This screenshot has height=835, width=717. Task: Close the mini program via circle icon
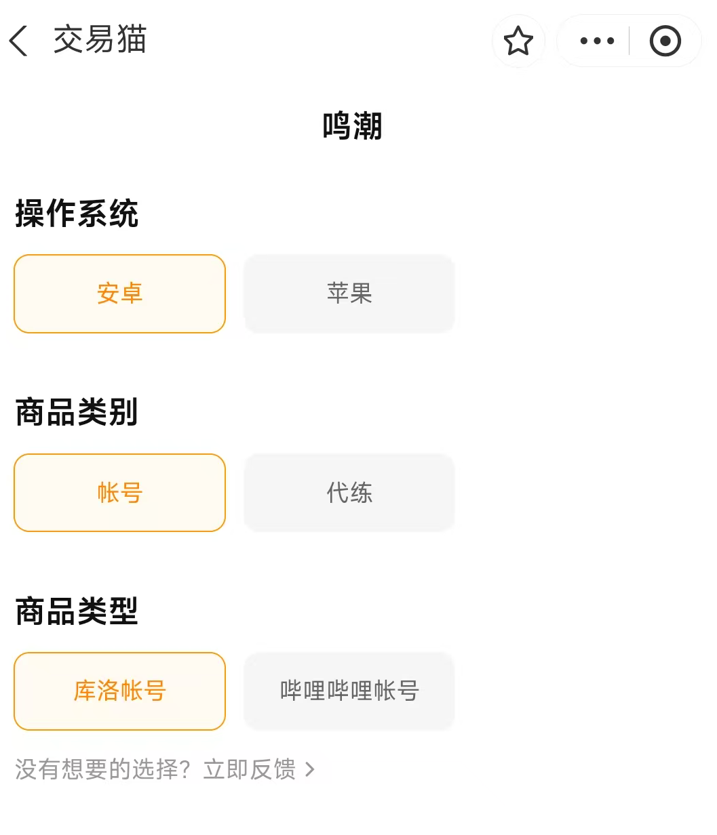click(x=665, y=41)
